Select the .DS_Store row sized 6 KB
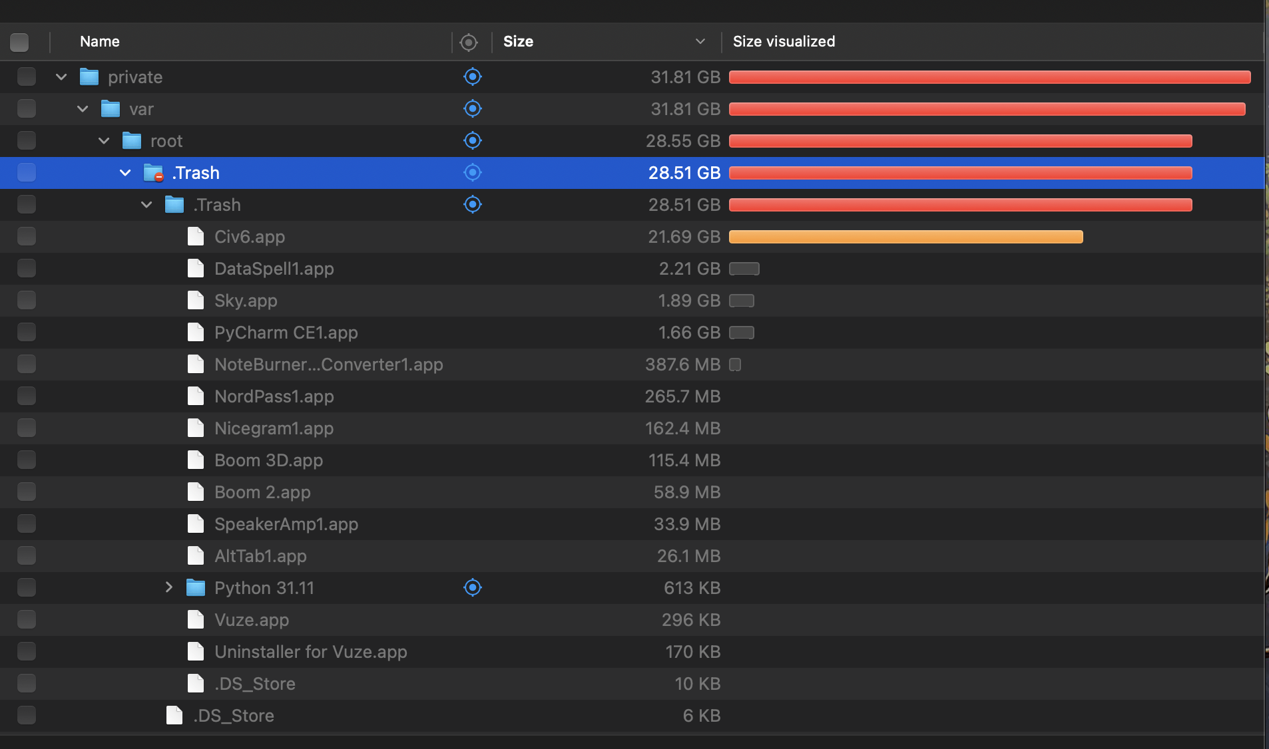The image size is (1269, 749). [633, 716]
